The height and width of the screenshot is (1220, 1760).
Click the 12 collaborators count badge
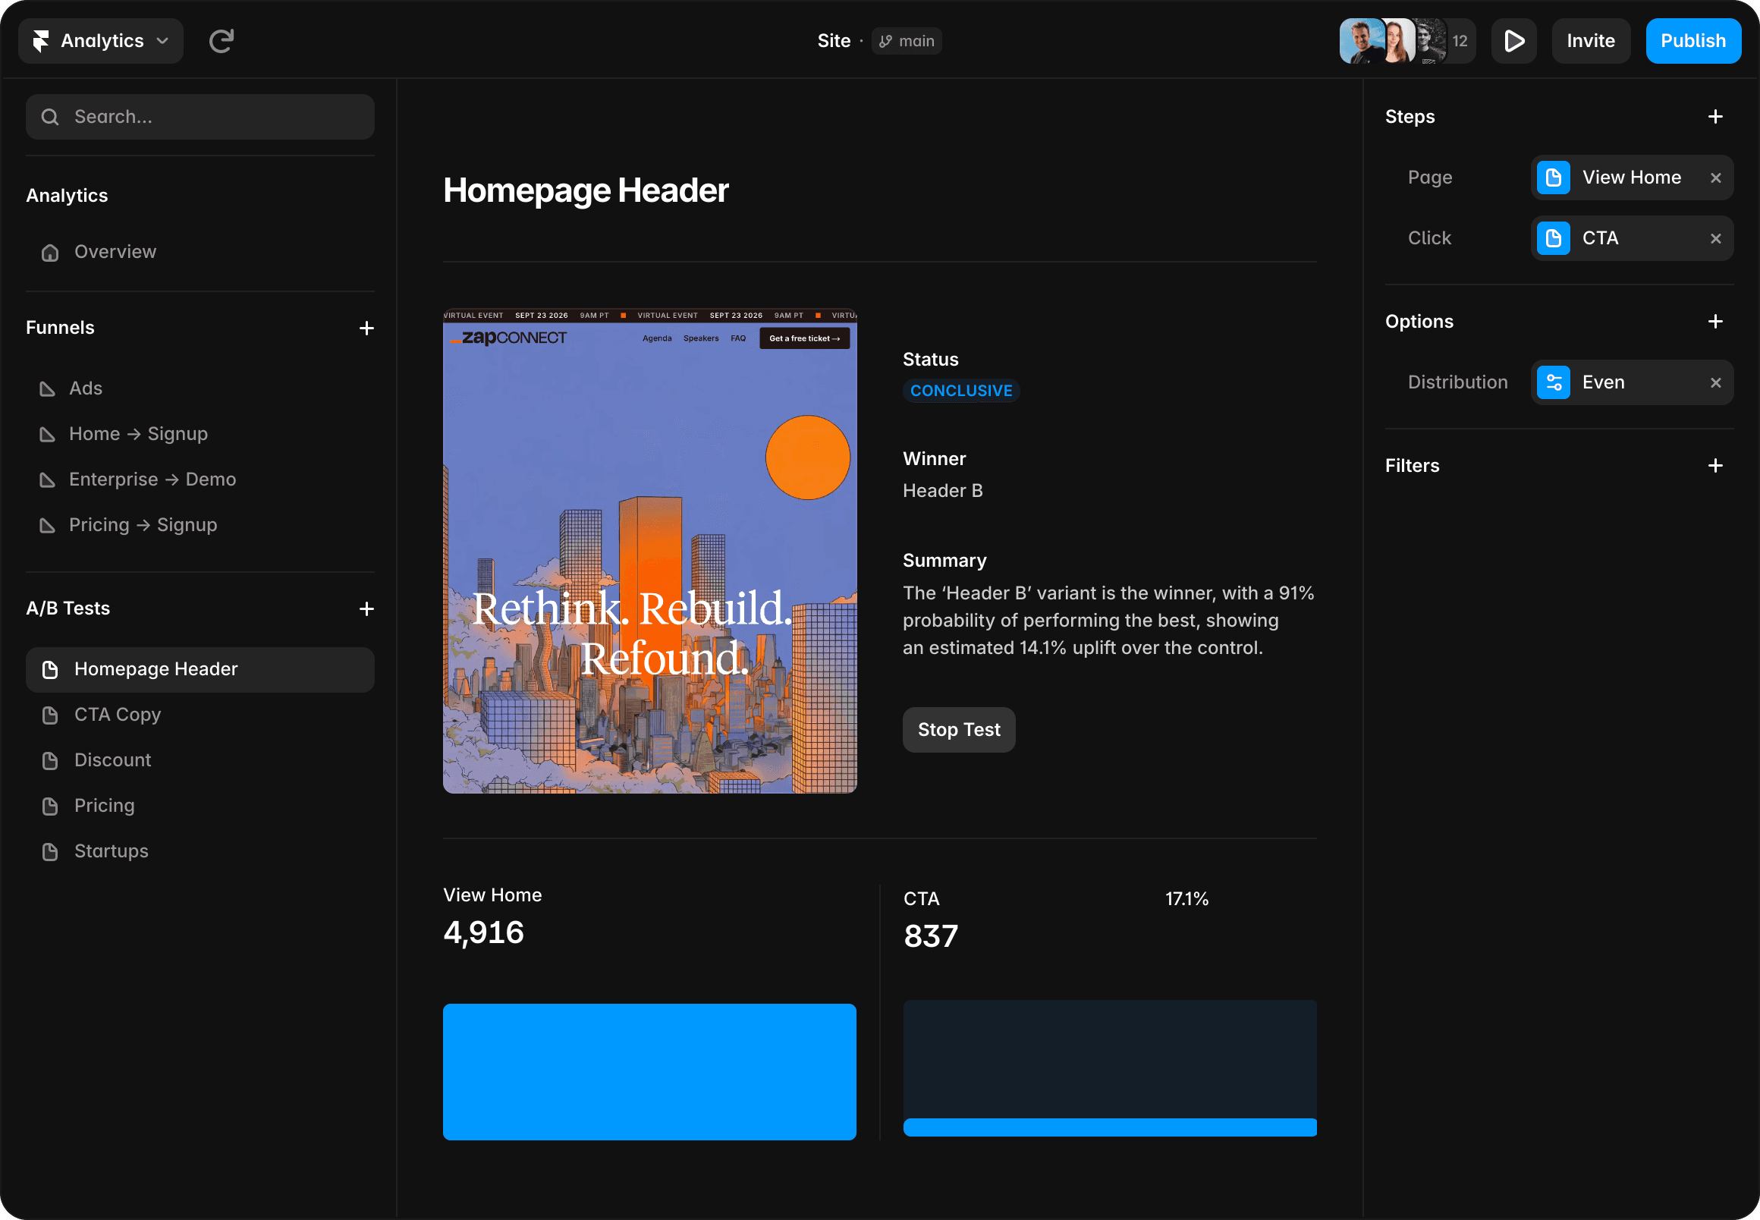coord(1460,40)
